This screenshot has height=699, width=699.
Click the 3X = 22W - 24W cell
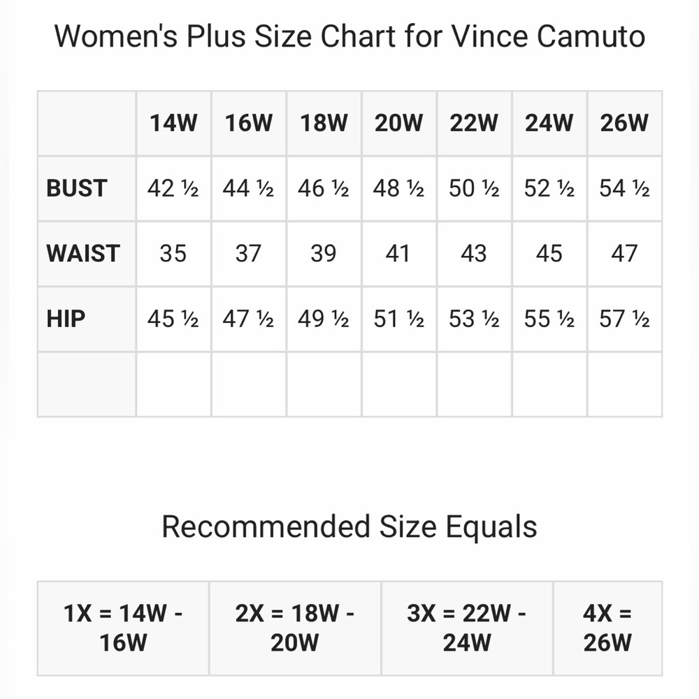click(467, 628)
